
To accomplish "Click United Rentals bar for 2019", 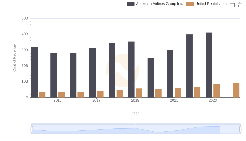I will [139, 93].
